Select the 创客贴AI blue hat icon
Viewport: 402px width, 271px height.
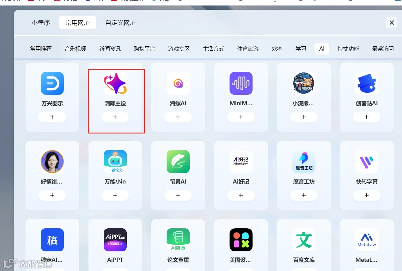click(x=367, y=83)
